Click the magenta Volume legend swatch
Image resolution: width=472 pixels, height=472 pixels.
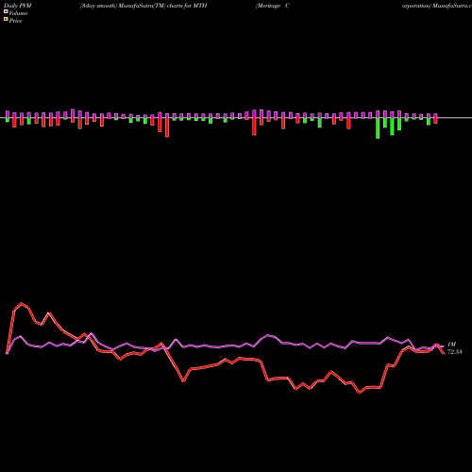6,12
